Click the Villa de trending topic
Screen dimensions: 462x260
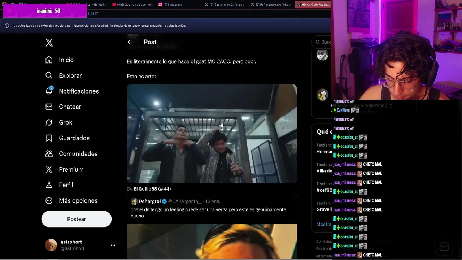click(324, 171)
